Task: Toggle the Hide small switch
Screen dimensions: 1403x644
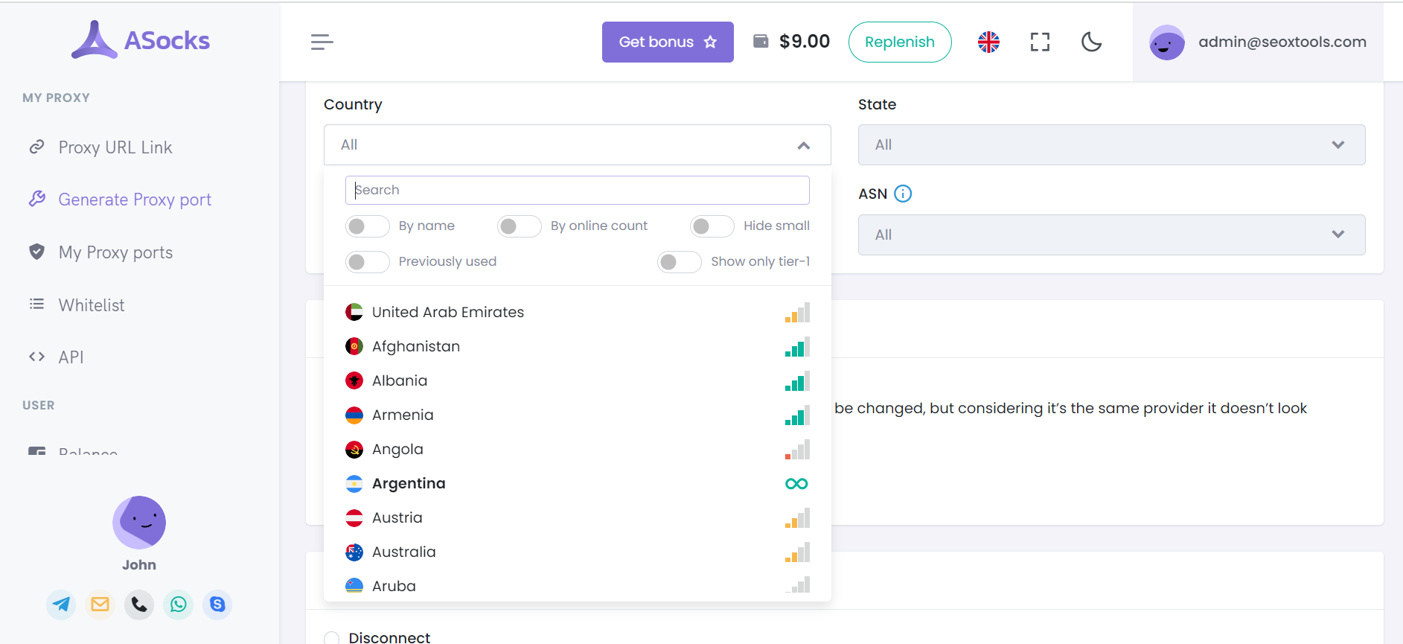Action: 712,226
